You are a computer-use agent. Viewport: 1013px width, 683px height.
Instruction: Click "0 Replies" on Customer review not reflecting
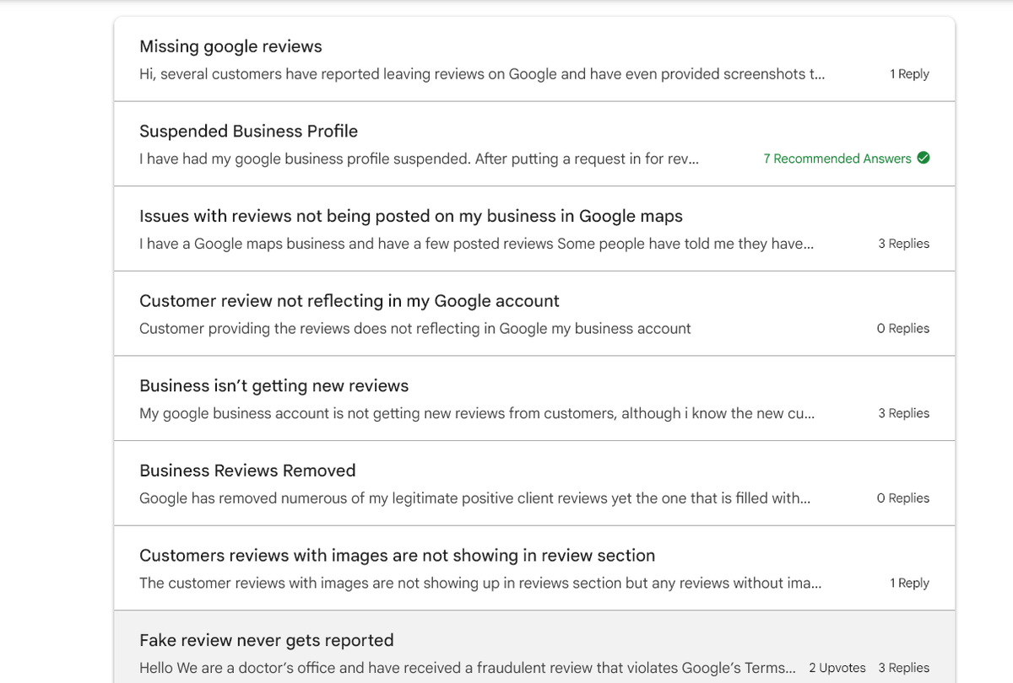tap(903, 329)
